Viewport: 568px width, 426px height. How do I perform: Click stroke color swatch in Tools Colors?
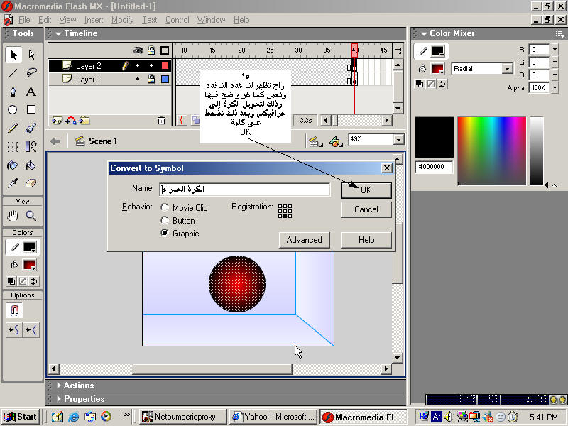pyautogui.click(x=29, y=247)
